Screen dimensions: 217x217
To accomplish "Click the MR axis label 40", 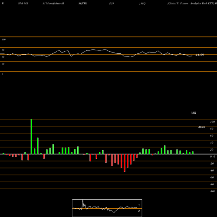I will click(x=212, y=143).
